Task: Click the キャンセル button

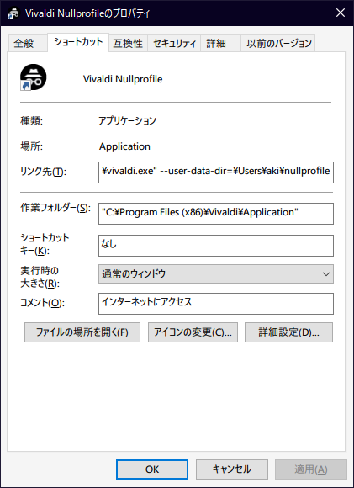Action: (232, 469)
